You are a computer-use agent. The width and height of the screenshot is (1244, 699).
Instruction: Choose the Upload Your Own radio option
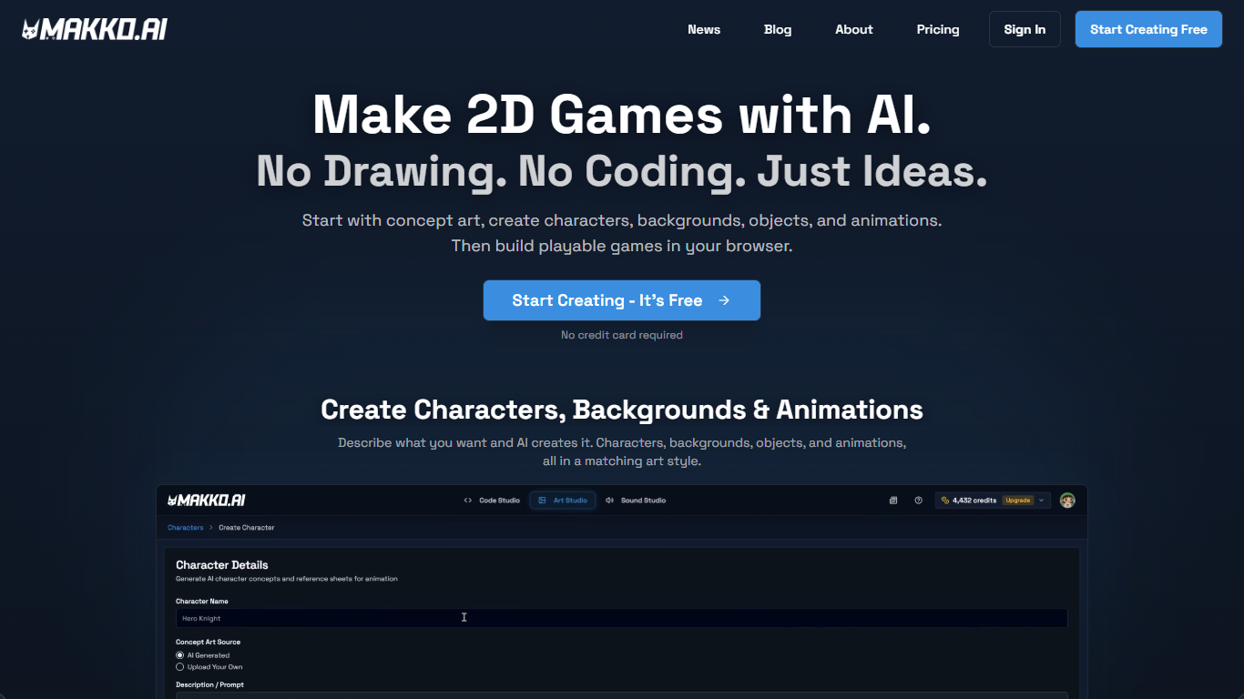coord(180,667)
